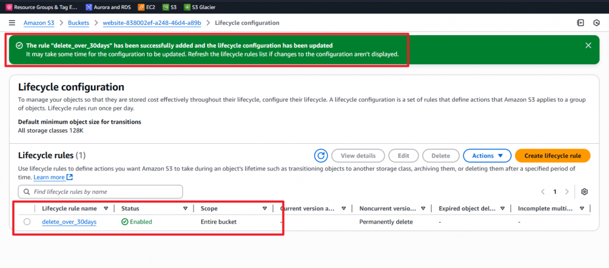The height and width of the screenshot is (268, 609).
Task: Open table preferences gear icon
Action: point(585,191)
